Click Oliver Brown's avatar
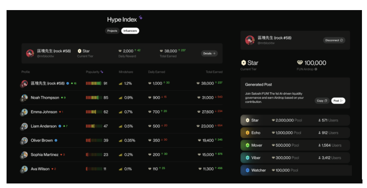Viewport: 367px width, 188px height. pos(24,141)
